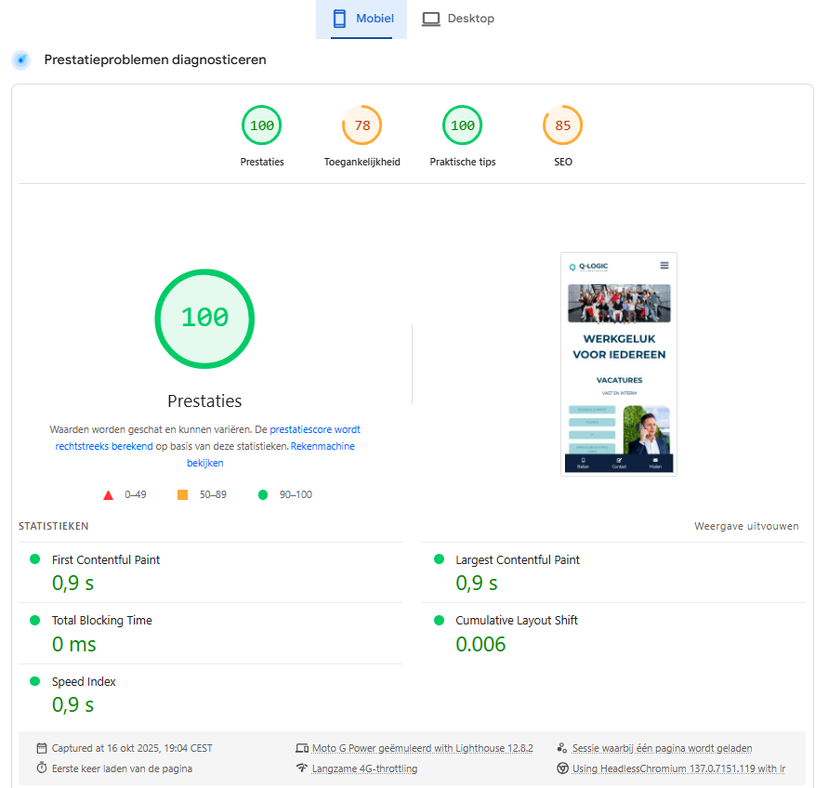
Task: Click the Sessie waarbij één pagina wordt geladen text
Action: (662, 748)
